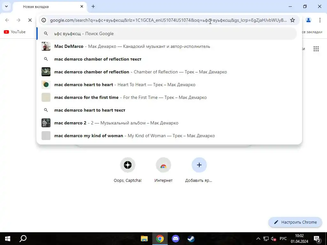The height and width of the screenshot is (245, 327).
Task: View site information icon in address bar
Action: (44, 20)
